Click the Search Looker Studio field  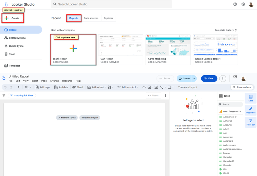(x=111, y=4)
